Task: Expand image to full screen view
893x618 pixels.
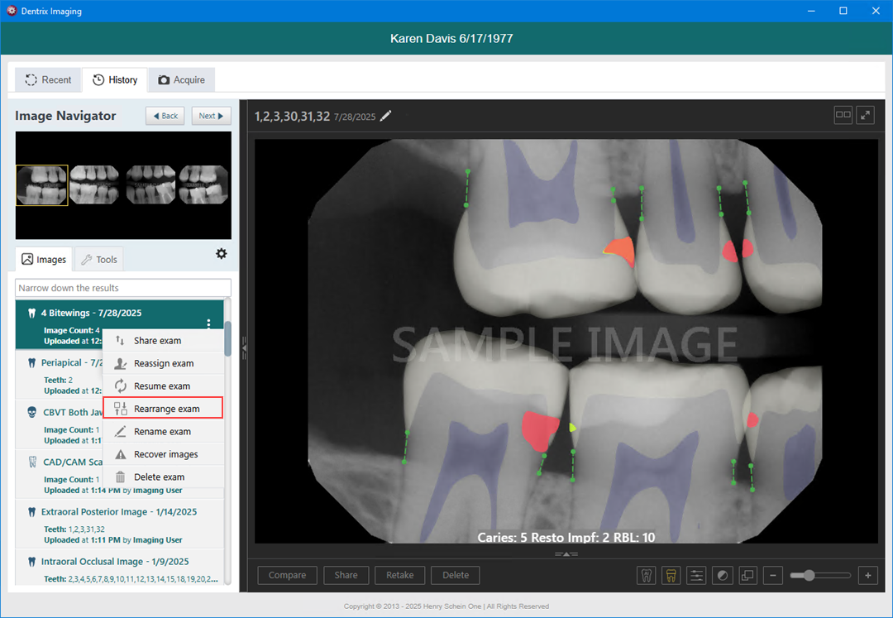Action: coord(865,115)
